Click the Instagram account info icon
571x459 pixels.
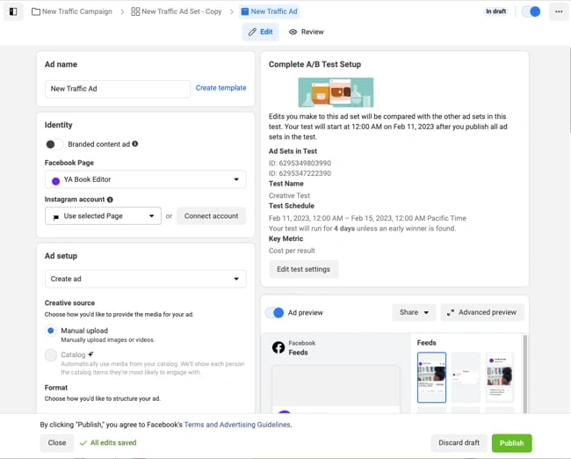pos(110,200)
